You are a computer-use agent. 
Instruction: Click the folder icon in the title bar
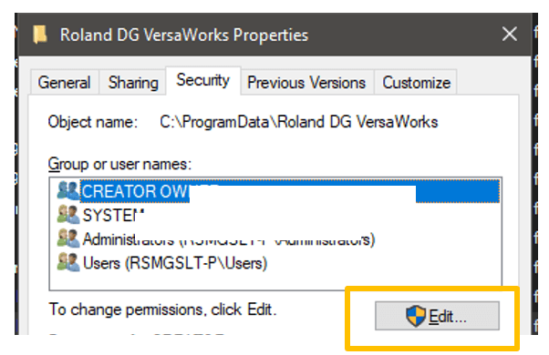(x=40, y=35)
